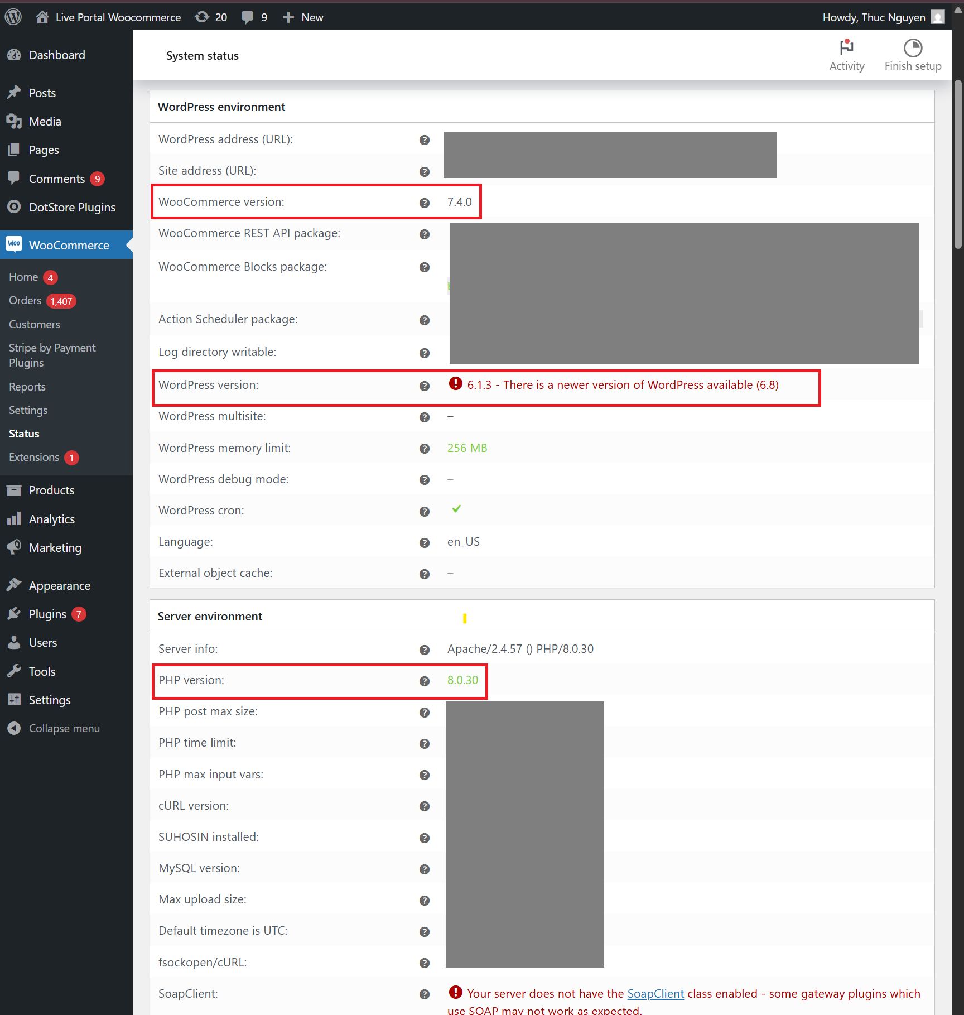Click help icon for Action Scheduler package
The height and width of the screenshot is (1015, 964).
point(425,320)
